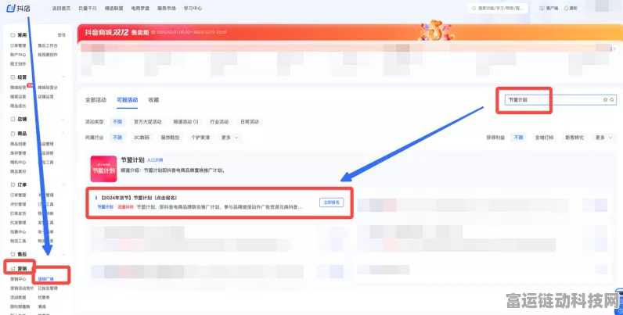Open 已报名管理 in sidebar
The height and width of the screenshot is (315, 623).
pyautogui.click(x=48, y=288)
